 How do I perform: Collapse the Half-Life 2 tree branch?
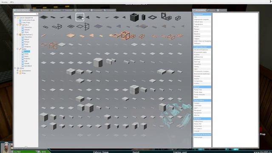(x=17, y=25)
